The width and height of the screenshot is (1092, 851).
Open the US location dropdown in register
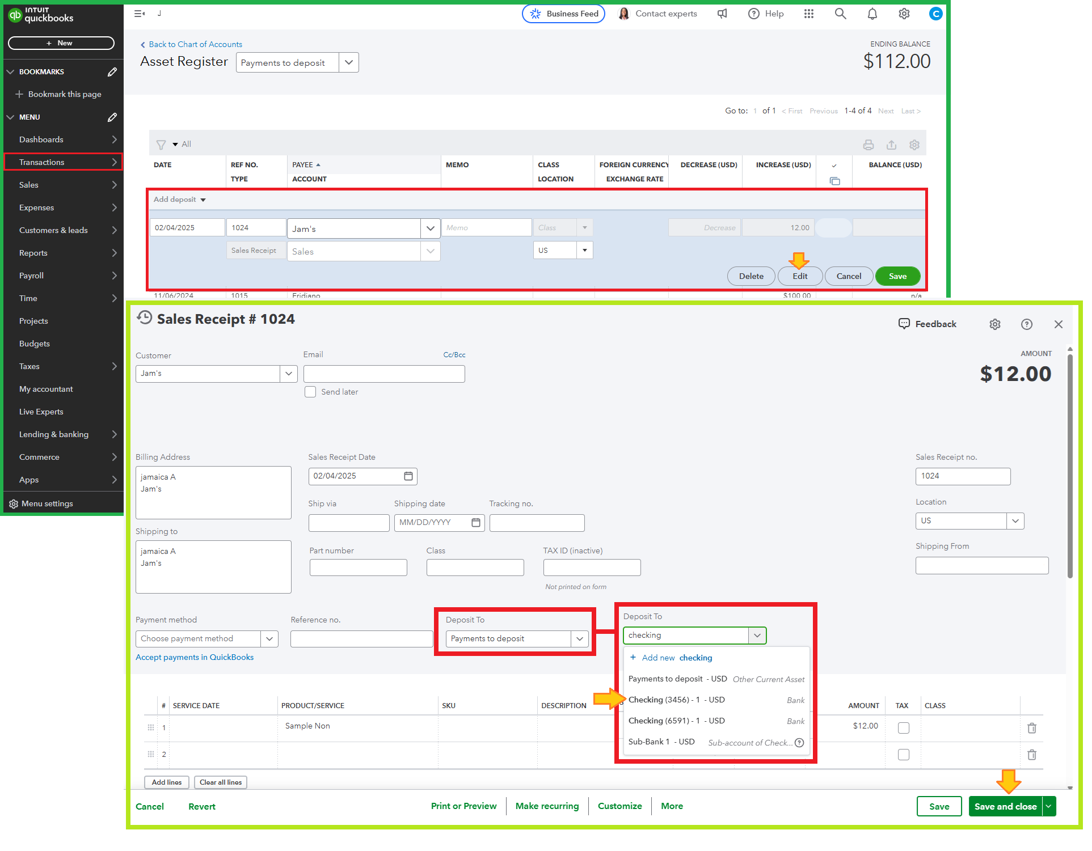coord(584,250)
